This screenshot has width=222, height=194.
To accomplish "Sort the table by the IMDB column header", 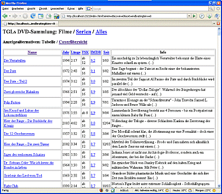I will 96,52.
